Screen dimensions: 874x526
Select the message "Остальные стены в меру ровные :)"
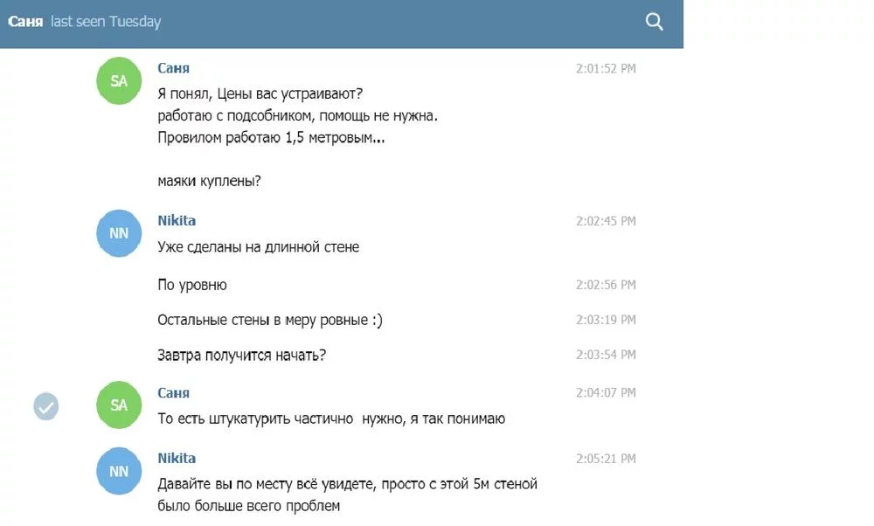point(269,320)
